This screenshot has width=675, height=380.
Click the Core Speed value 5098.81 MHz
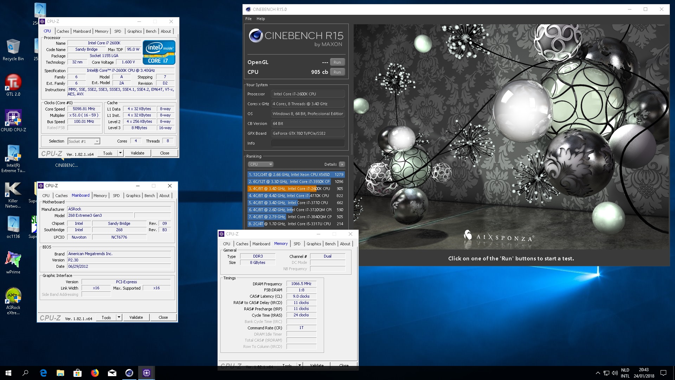pyautogui.click(x=84, y=109)
